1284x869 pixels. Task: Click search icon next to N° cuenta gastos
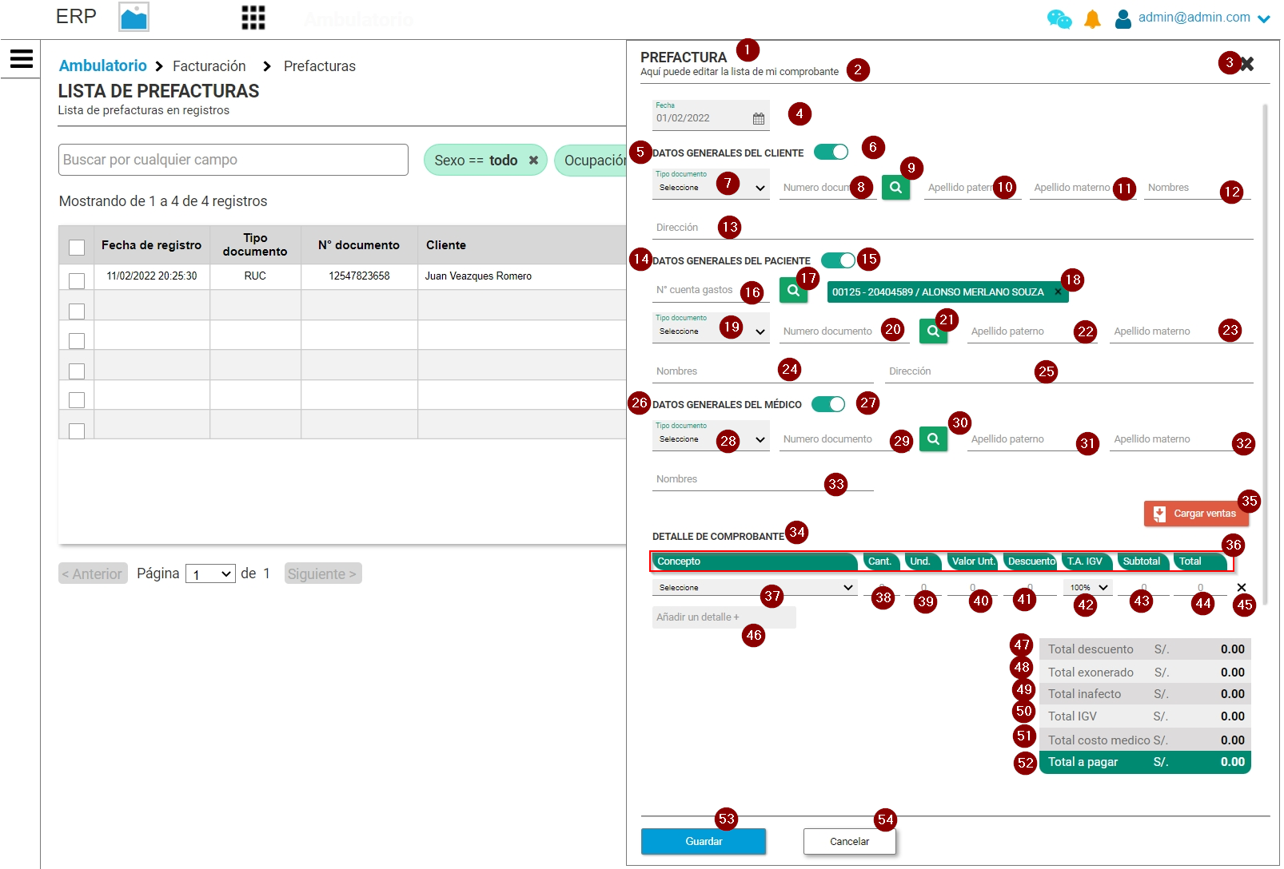click(x=792, y=291)
